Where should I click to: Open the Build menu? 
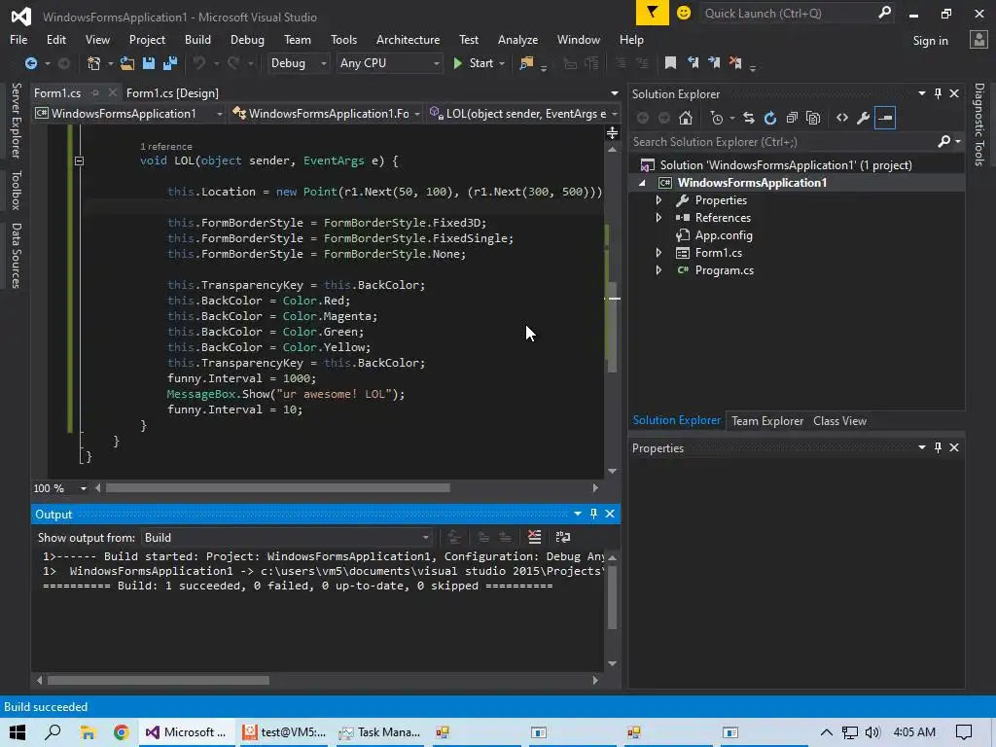coord(197,39)
